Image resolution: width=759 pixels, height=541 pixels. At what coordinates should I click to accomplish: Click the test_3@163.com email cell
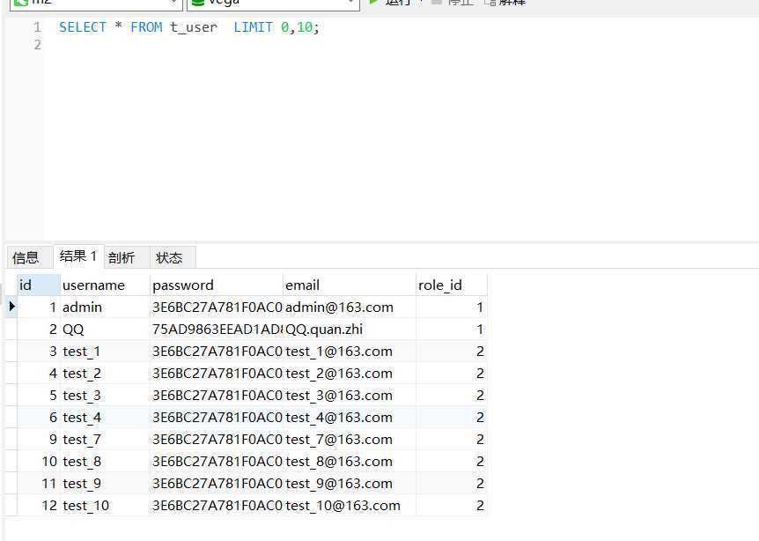[349, 396]
